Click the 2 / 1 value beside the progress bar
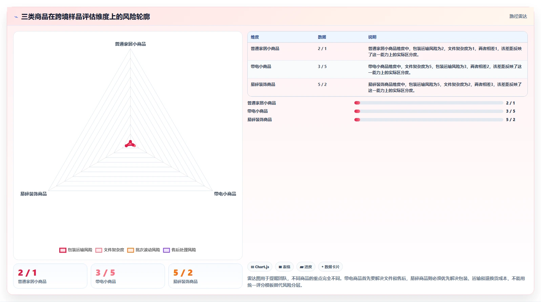 click(511, 103)
